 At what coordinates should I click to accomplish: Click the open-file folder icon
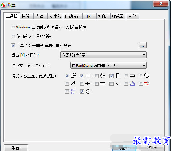coord(73,76)
